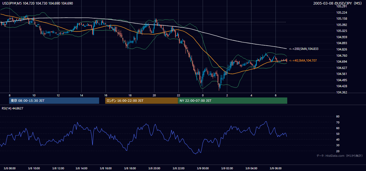Click hour label 8 under price chart
Viewport: 366px width, 171px height.
10,95
